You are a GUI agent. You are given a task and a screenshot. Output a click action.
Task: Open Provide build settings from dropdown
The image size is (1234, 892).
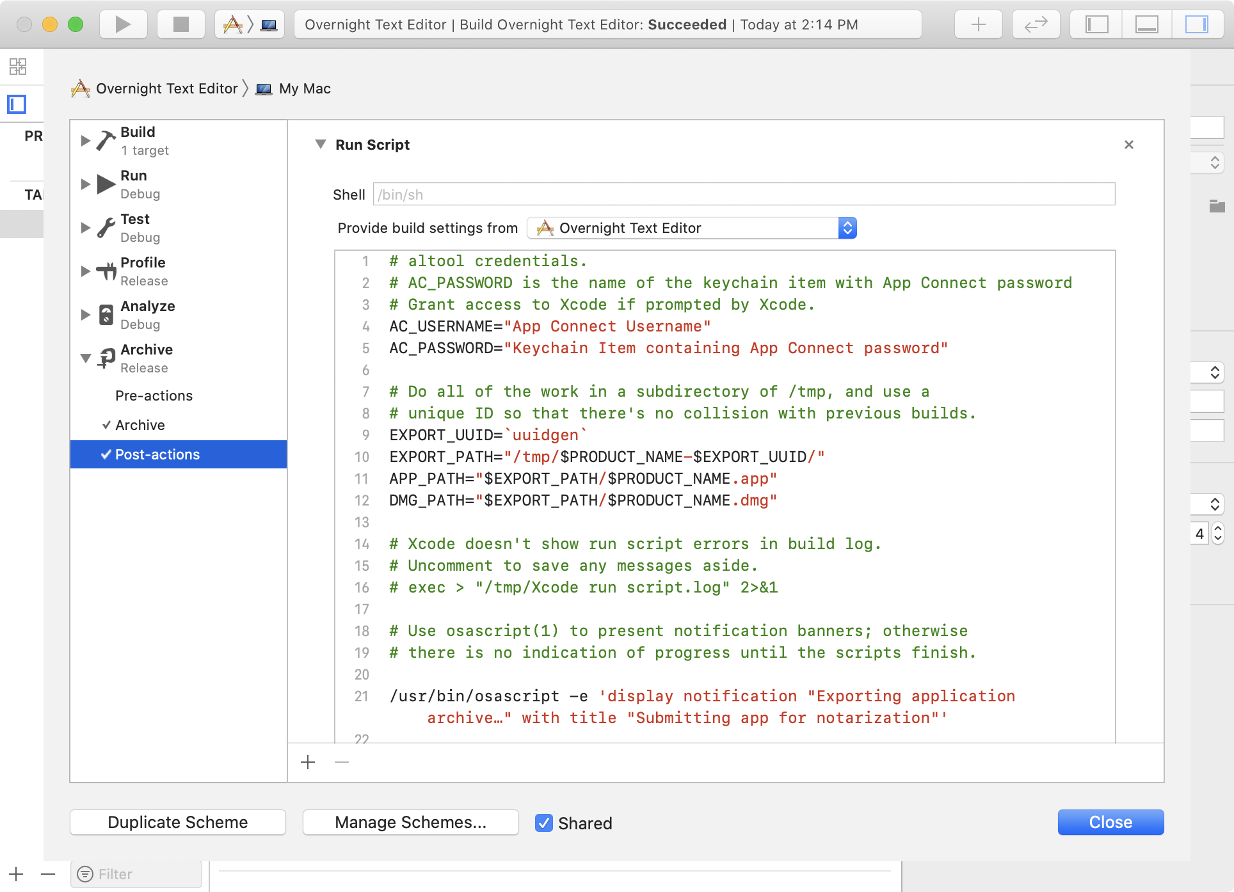point(692,228)
